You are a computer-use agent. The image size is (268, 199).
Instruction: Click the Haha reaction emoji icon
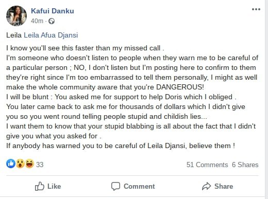click(x=29, y=164)
